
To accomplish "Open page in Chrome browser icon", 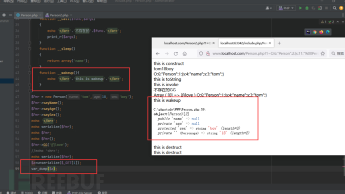I will 315,32.
